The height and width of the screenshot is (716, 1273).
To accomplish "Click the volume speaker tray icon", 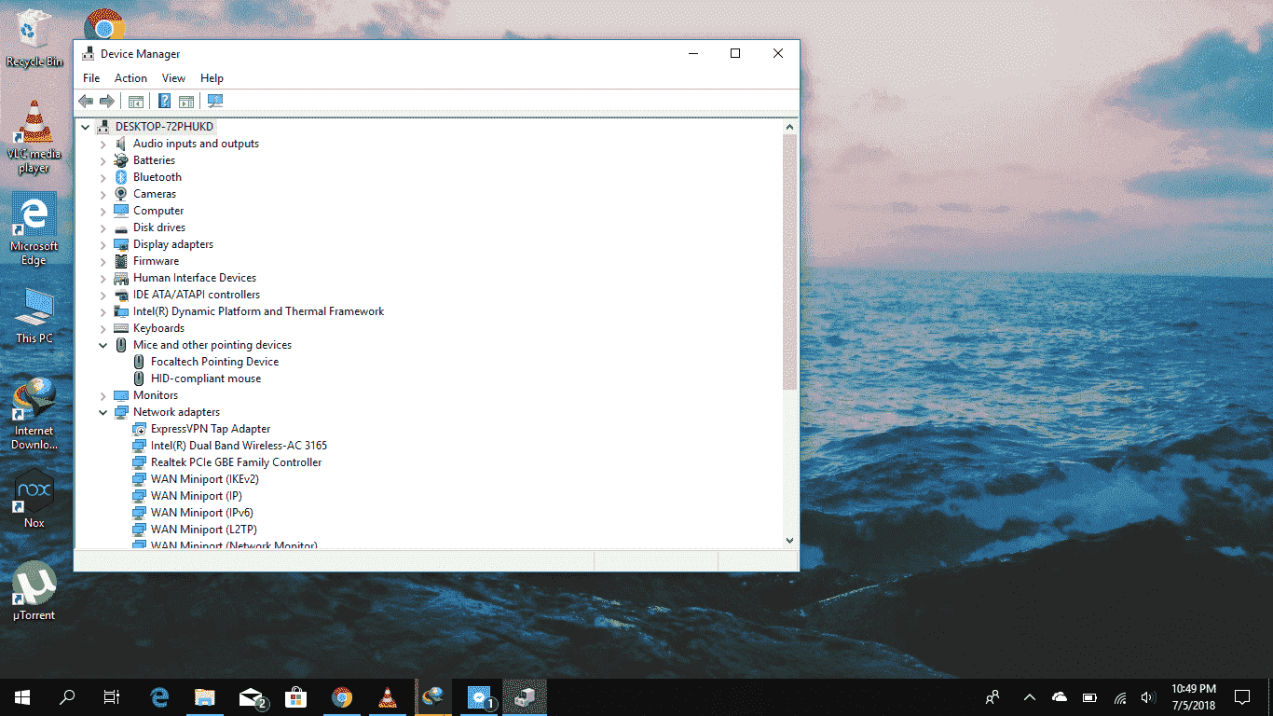I will coord(1148,696).
